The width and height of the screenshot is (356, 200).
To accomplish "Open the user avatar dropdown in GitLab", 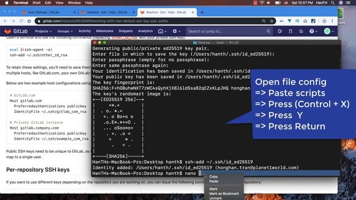I will click(x=329, y=31).
